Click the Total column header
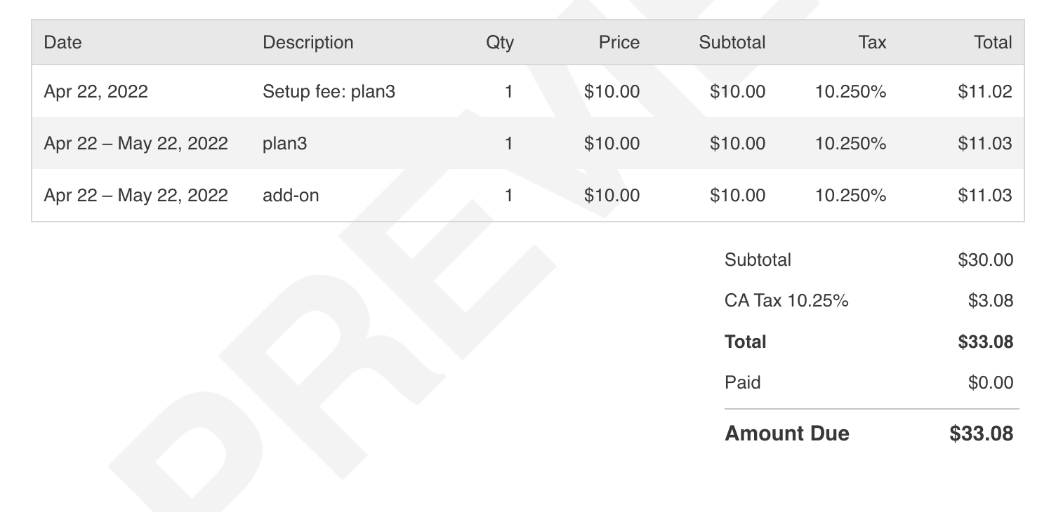The height and width of the screenshot is (512, 1056). 993,43
